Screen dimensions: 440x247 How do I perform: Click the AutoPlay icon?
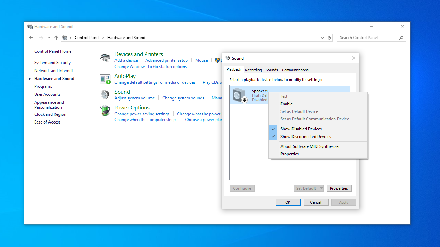[105, 79]
